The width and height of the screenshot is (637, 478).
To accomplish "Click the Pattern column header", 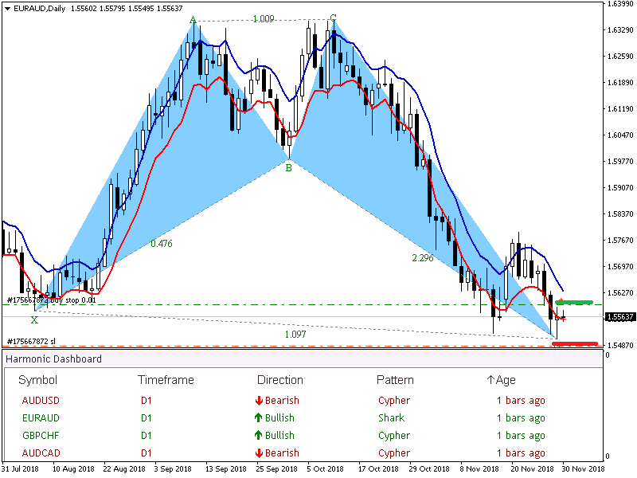I will click(395, 380).
